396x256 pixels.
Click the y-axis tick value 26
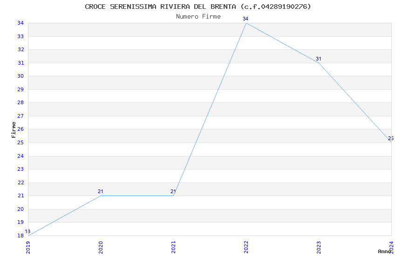coord(20,129)
